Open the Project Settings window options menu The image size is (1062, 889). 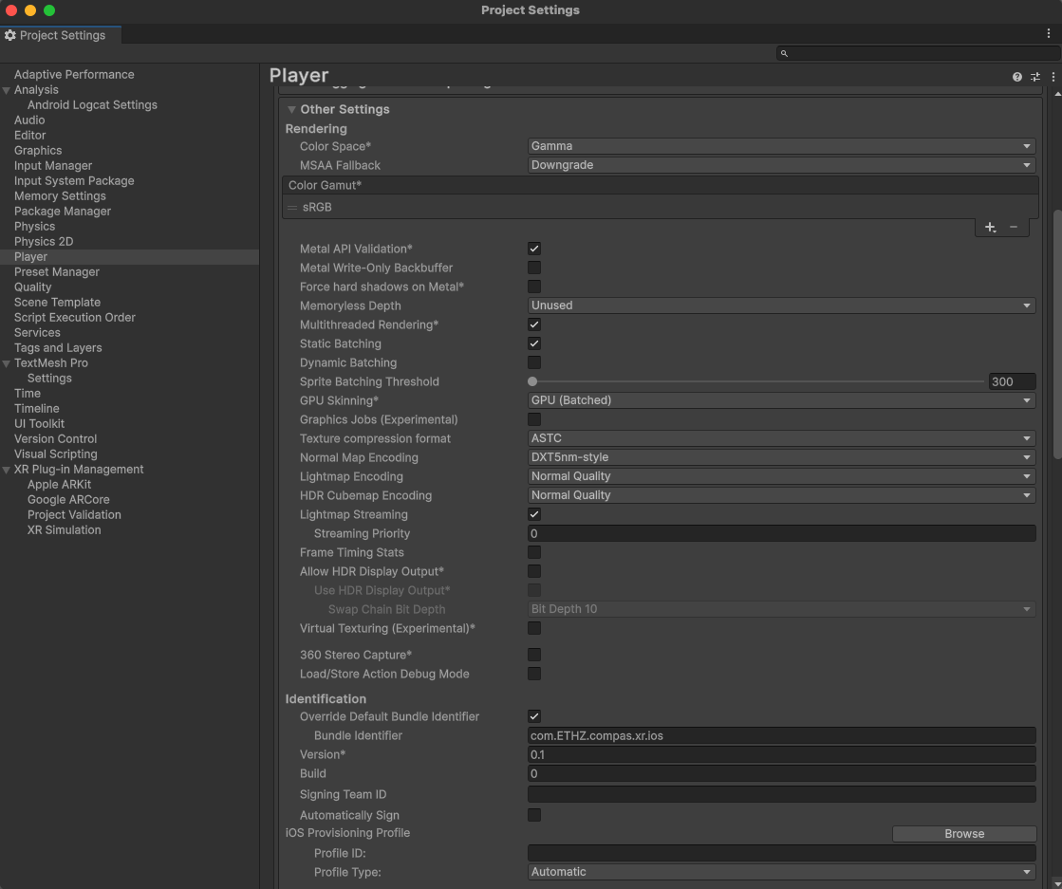[1049, 34]
